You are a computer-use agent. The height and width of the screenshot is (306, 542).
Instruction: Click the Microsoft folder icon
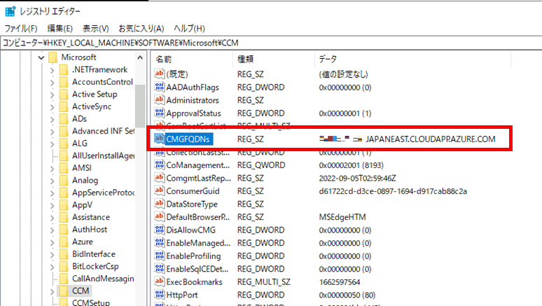point(53,57)
